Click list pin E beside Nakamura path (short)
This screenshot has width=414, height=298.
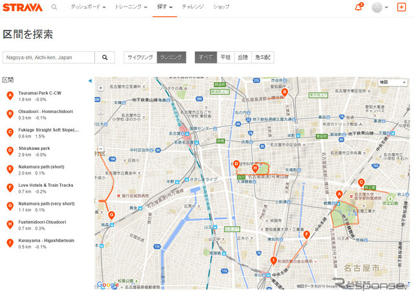(10, 170)
